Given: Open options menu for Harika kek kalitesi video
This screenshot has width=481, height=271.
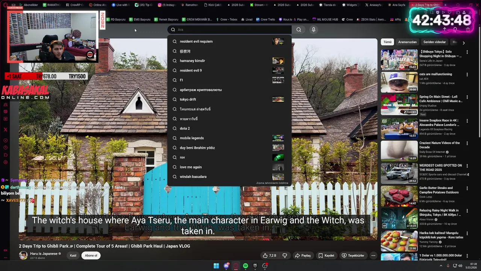Looking at the screenshot, I should pyautogui.click(x=467, y=234).
